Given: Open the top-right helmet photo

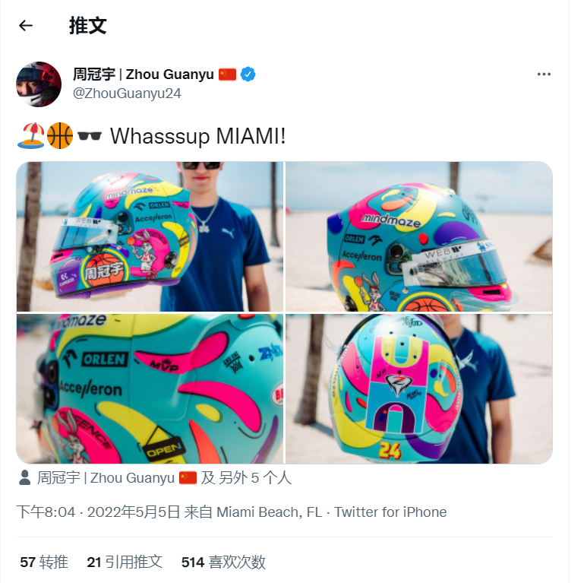Looking at the screenshot, I should point(418,236).
